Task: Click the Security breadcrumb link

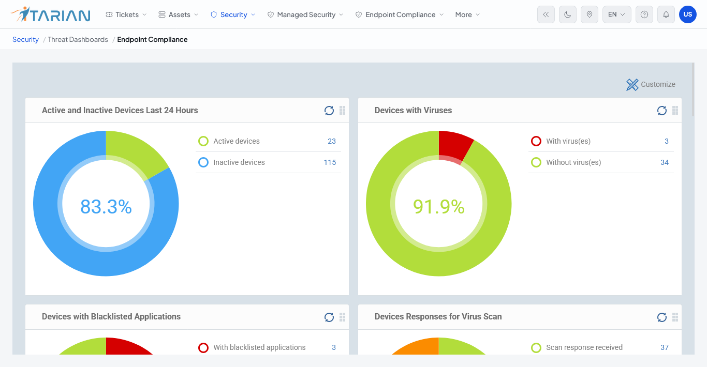Action: tap(25, 39)
